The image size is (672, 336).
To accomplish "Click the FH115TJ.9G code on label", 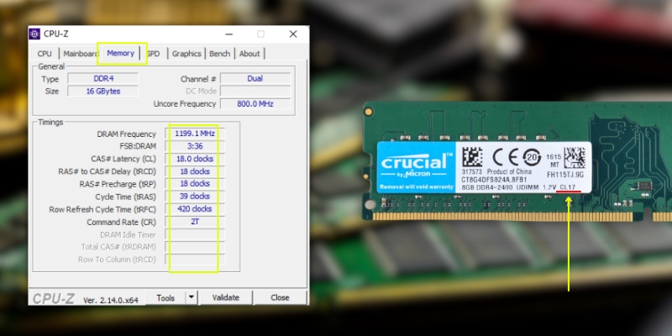I will point(565,175).
